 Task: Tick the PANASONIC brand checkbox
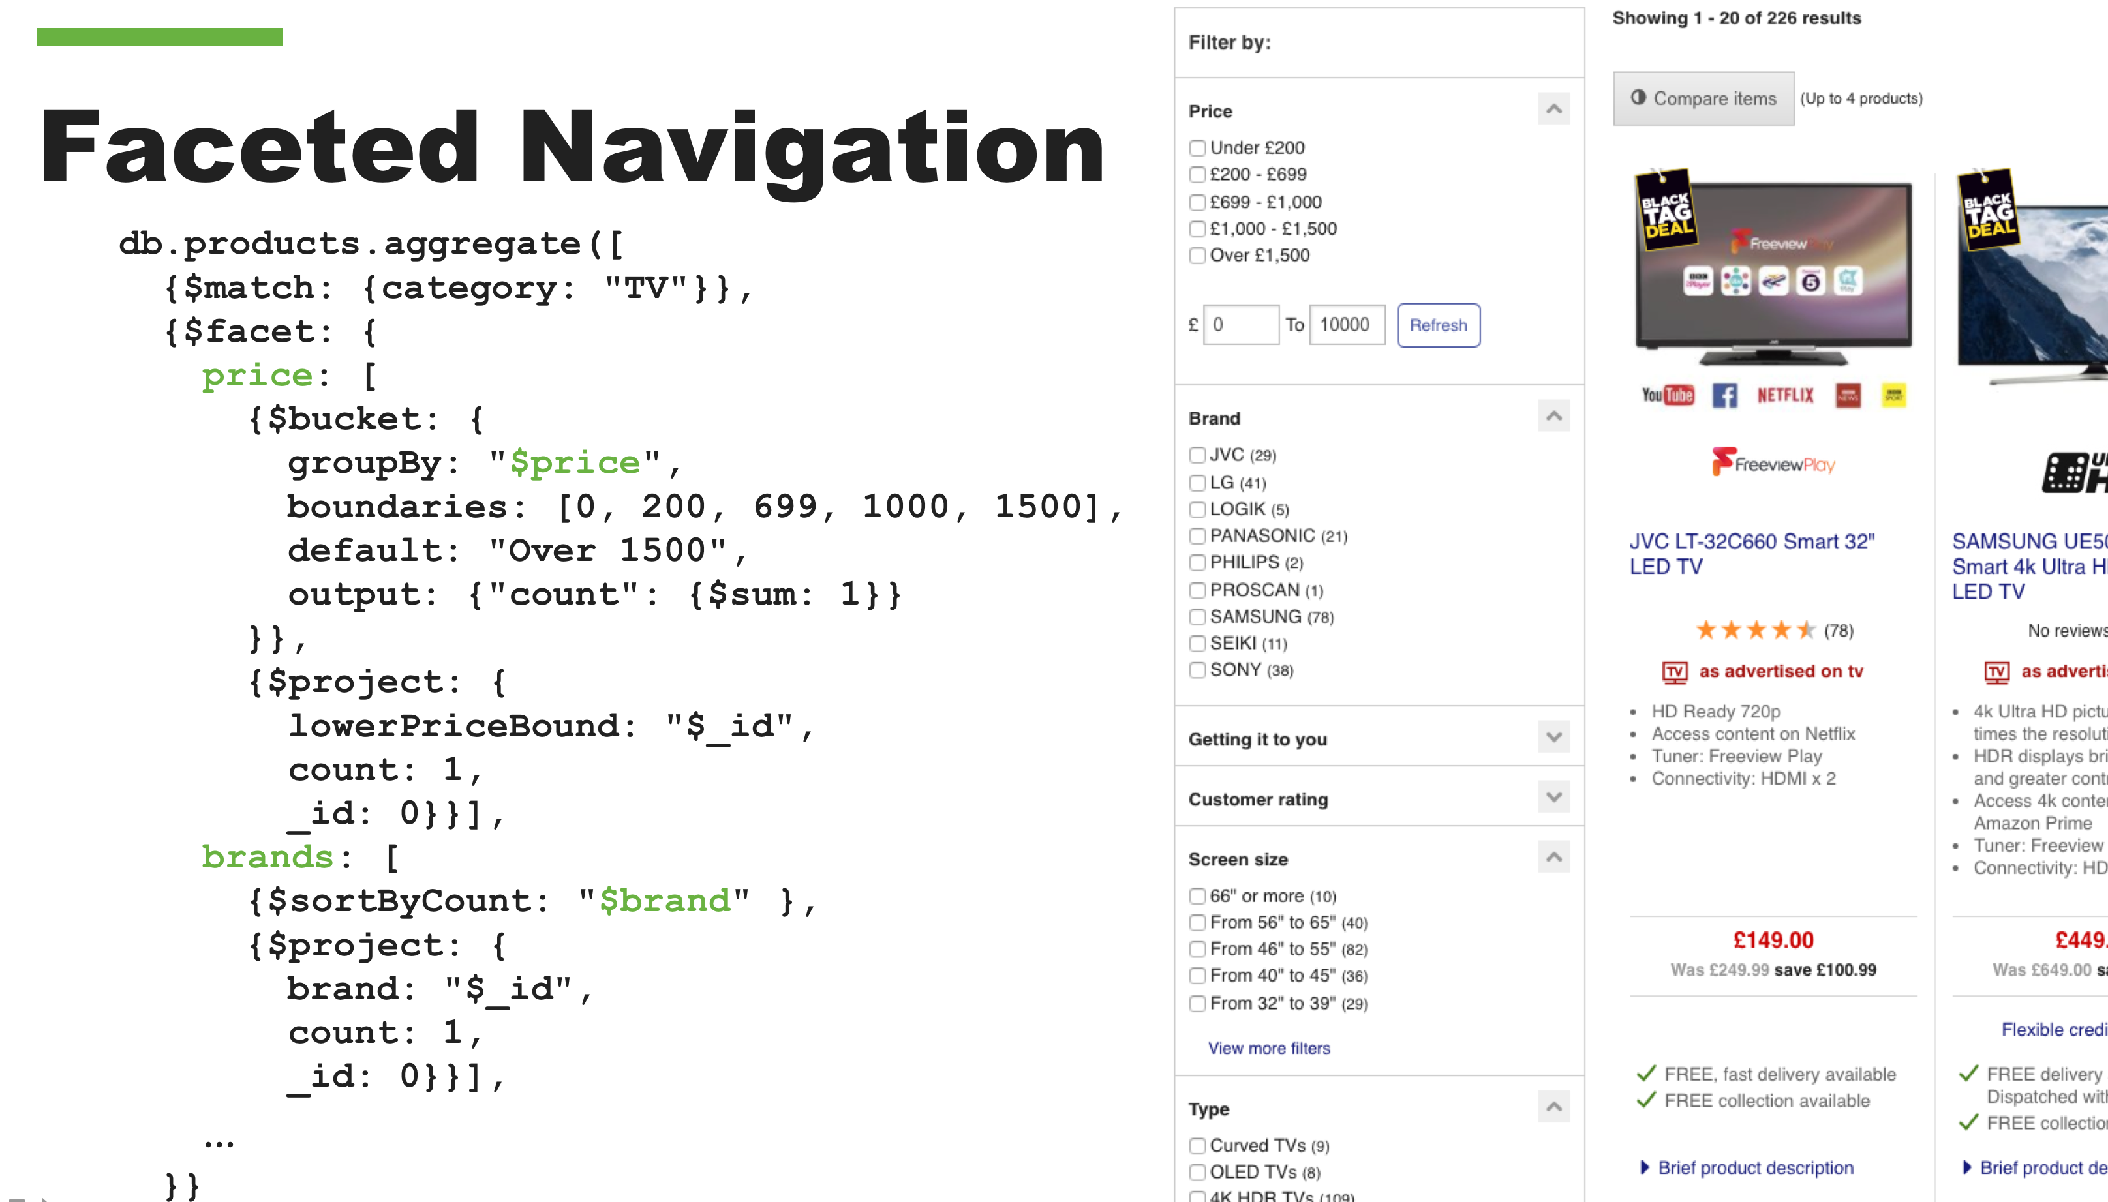coord(1197,536)
